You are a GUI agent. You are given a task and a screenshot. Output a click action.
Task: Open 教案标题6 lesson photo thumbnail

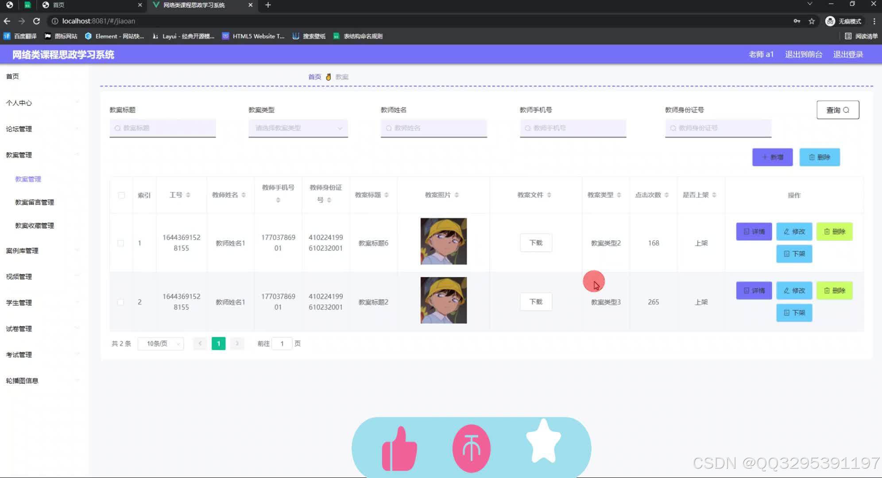point(443,241)
